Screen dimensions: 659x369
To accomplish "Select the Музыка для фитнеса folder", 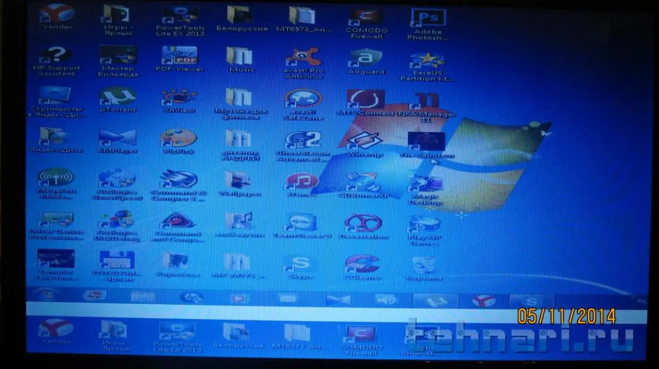I will coord(241,104).
